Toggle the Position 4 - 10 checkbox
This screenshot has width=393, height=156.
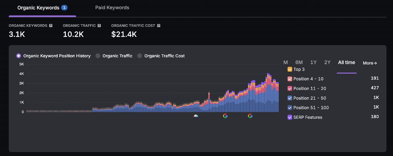tap(290, 79)
